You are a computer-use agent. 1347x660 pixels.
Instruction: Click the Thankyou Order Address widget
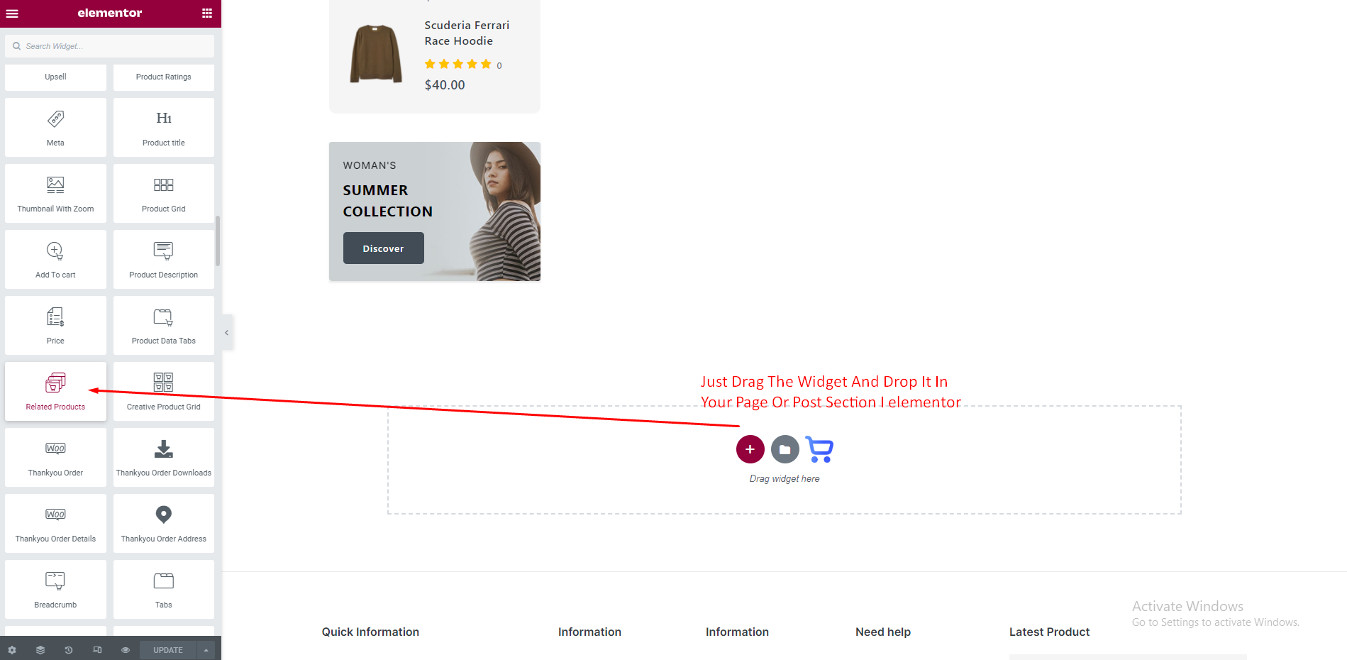[164, 523]
